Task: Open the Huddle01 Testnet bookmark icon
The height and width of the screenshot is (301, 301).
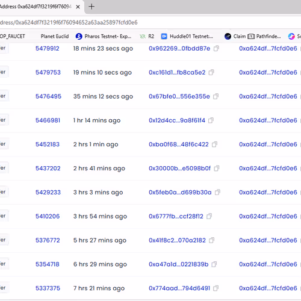Action: tap(164, 36)
